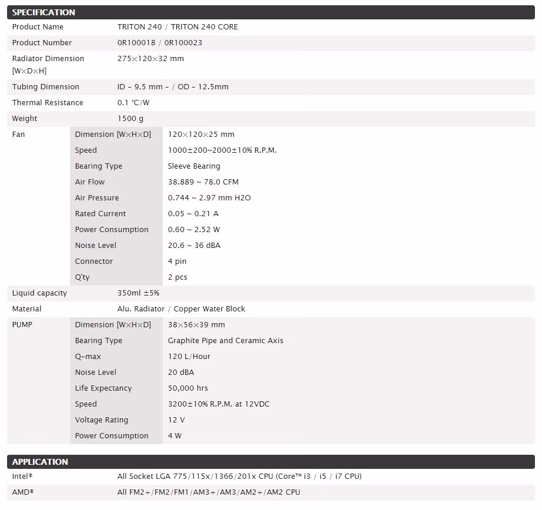This screenshot has width=542, height=510.
Task: Click the fan Speed R.P.M. value
Action: (222, 150)
